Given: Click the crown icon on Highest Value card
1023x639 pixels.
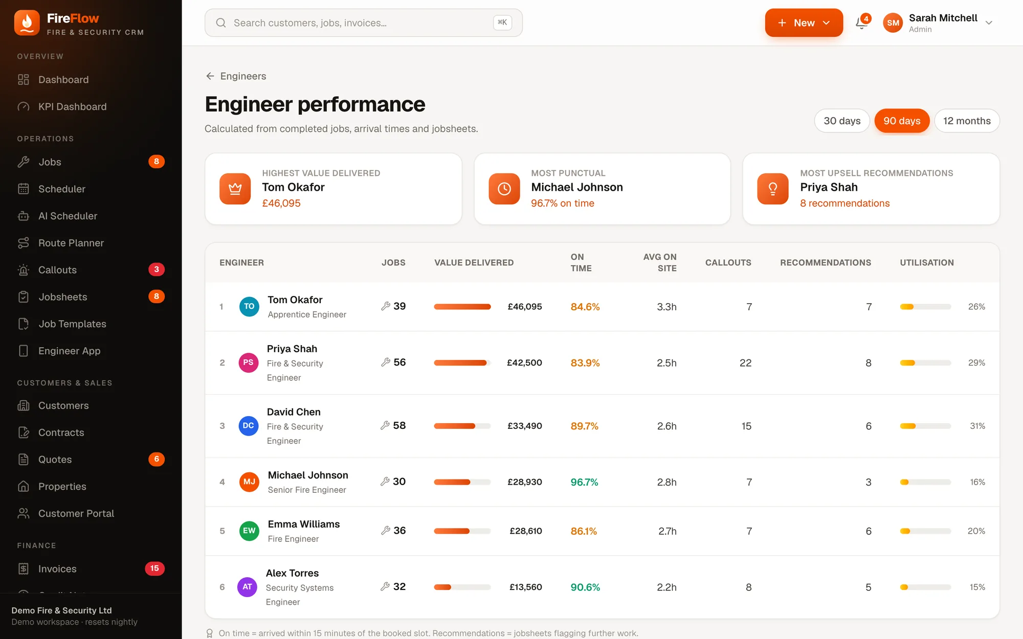Looking at the screenshot, I should pos(235,189).
